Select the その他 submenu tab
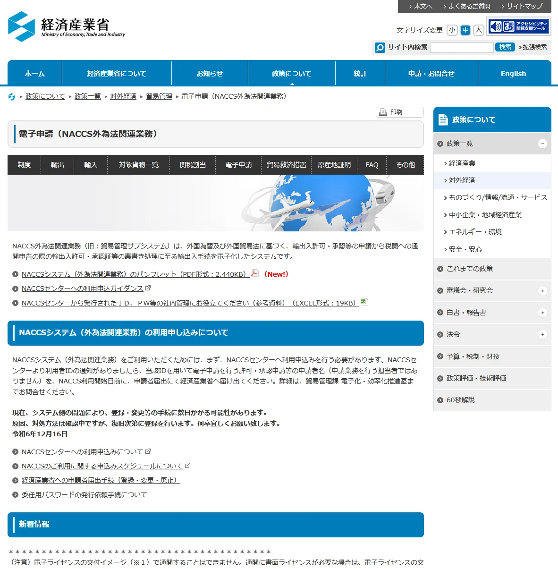The height and width of the screenshot is (569, 558). [x=405, y=165]
